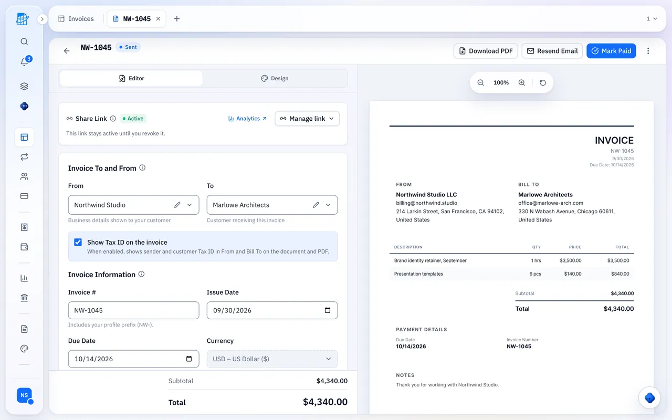Viewport: 672px width, 420px height.
Task: Click the stacked layers sidebar icon
Action: pyautogui.click(x=24, y=87)
